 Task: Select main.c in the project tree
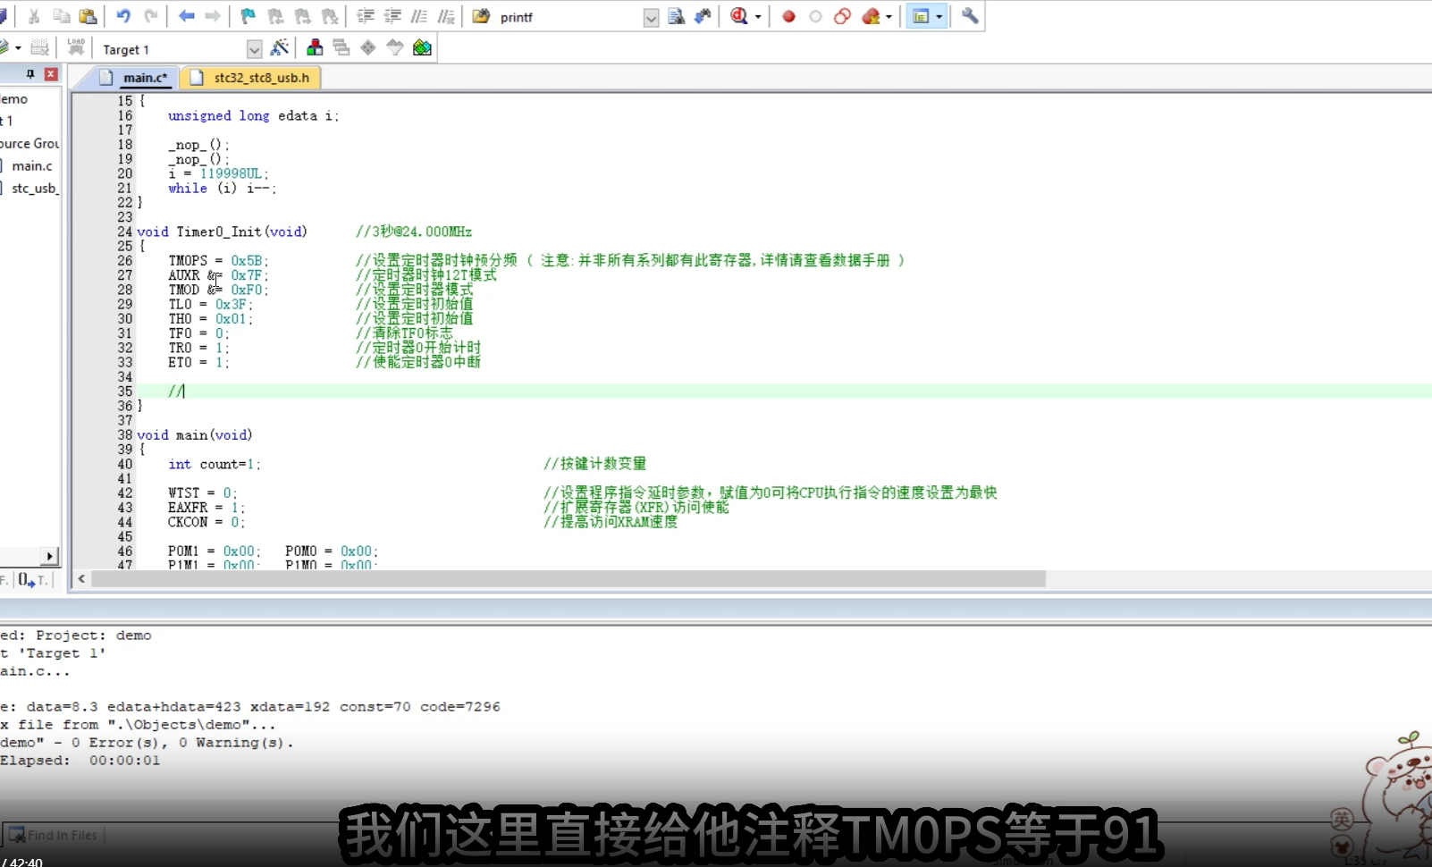[x=32, y=165]
